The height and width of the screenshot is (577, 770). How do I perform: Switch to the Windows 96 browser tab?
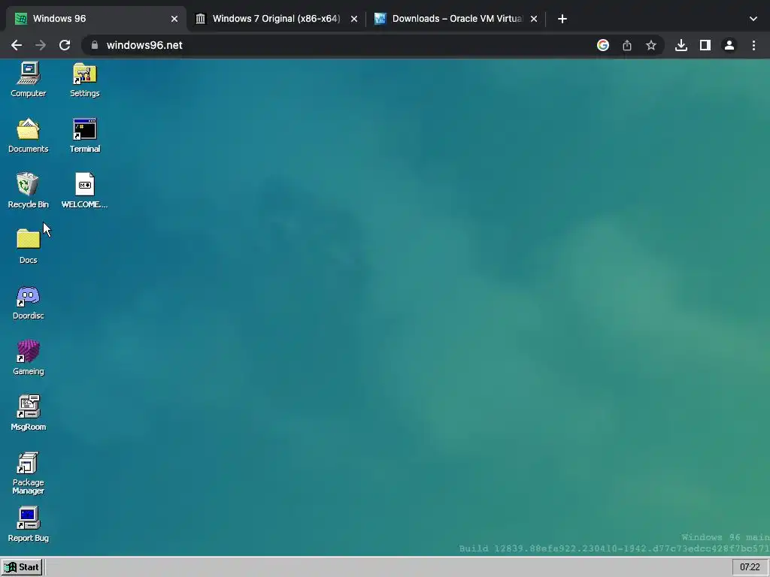pyautogui.click(x=96, y=19)
